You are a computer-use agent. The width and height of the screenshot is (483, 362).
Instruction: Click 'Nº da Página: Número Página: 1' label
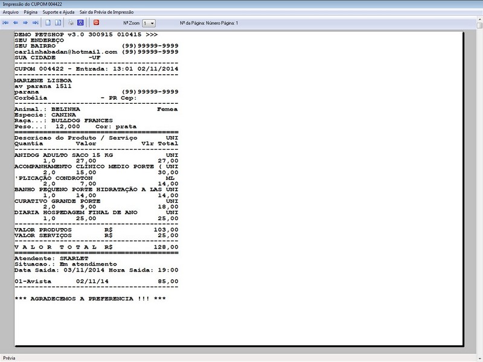(x=209, y=23)
